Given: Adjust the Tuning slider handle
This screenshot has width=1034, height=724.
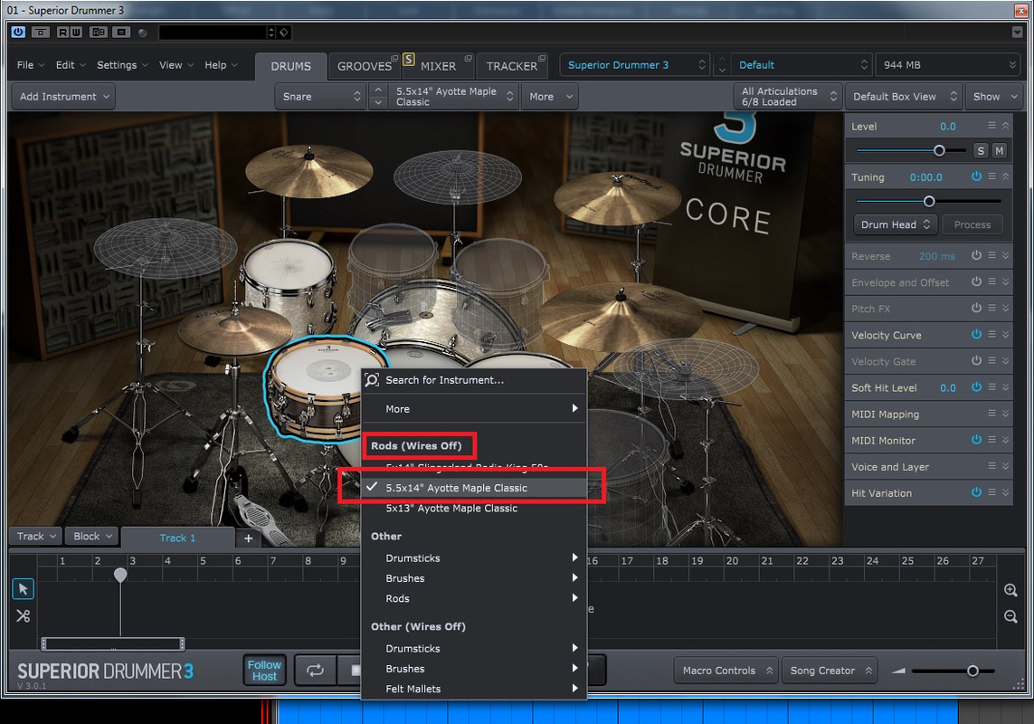Looking at the screenshot, I should point(929,201).
